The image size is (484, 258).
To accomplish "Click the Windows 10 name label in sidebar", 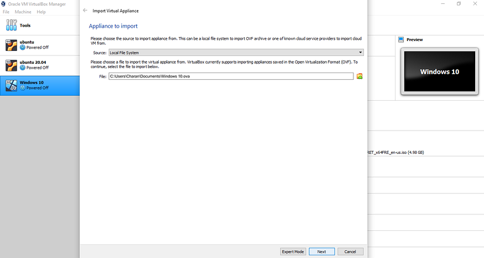I will tap(32, 82).
